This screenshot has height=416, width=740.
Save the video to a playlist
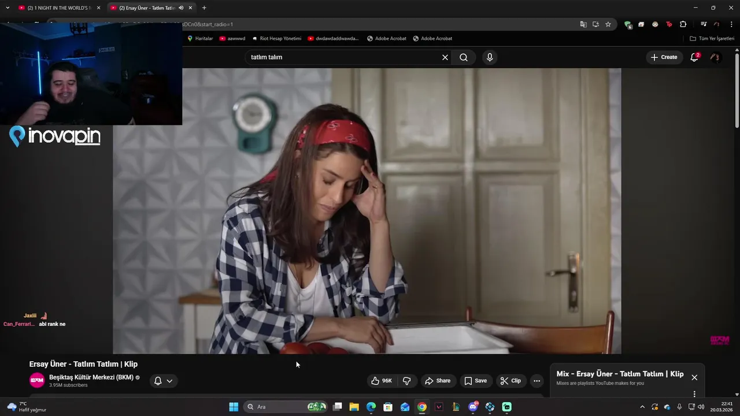pos(475,381)
